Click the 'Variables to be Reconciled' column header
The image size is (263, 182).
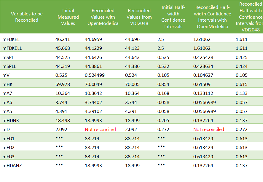(x=27, y=17)
